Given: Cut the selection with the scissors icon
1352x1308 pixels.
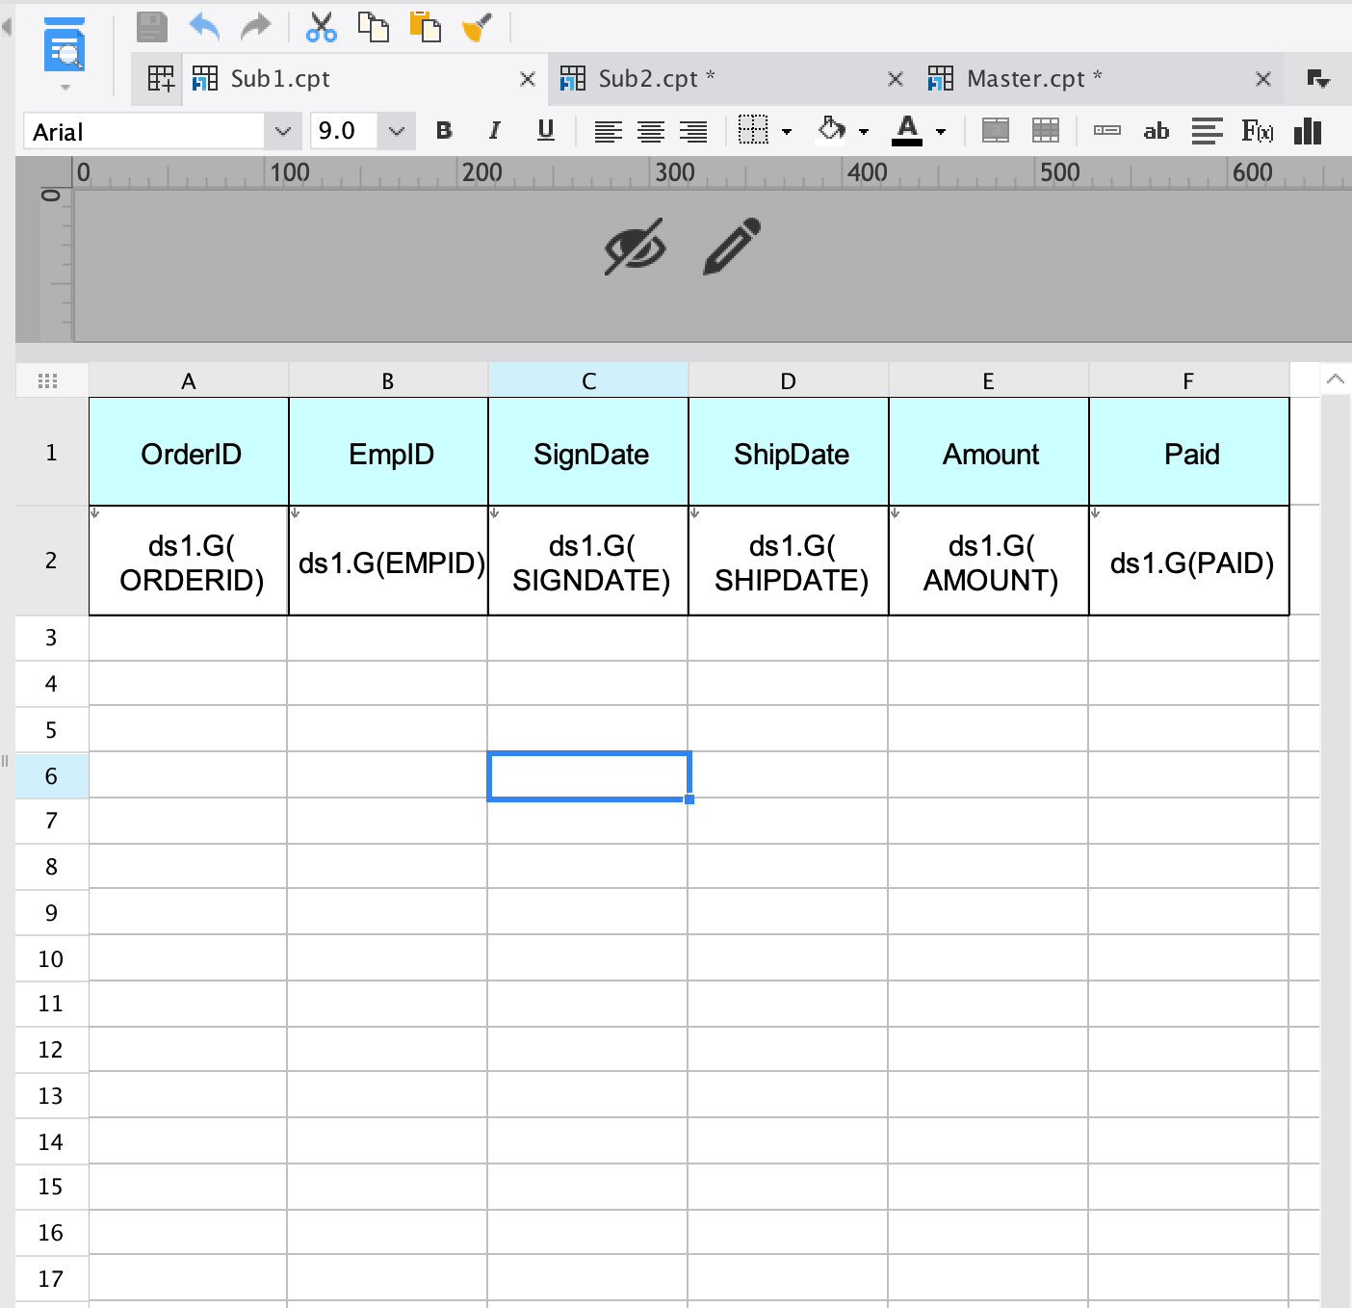Looking at the screenshot, I should (321, 26).
